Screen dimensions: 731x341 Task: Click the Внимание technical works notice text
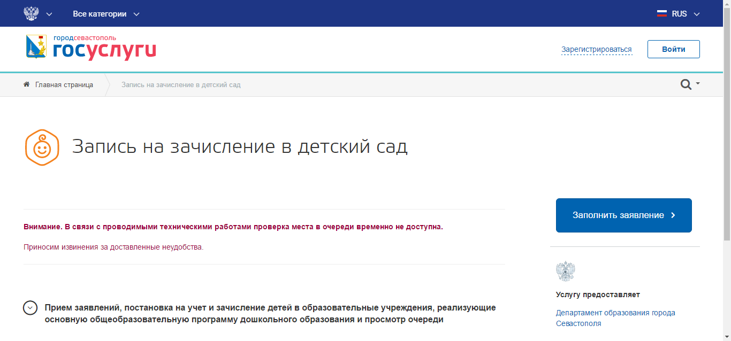tap(233, 227)
